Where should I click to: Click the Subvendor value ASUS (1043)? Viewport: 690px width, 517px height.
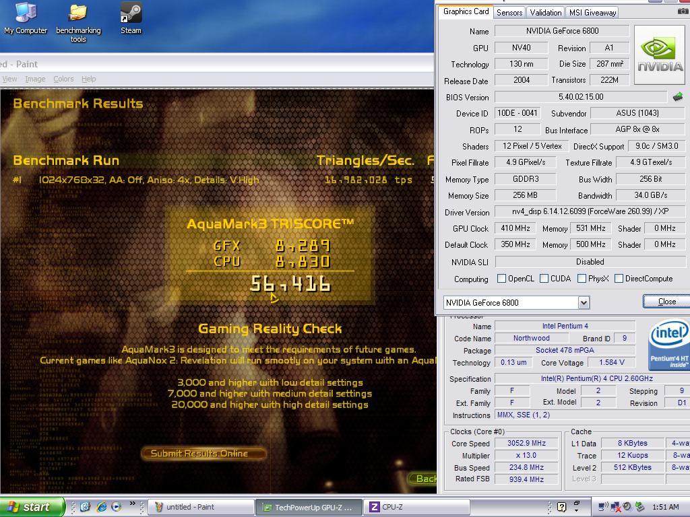click(637, 113)
